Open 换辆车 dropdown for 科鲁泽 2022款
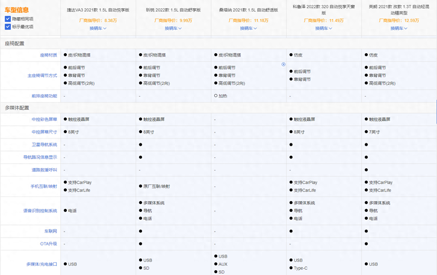The image size is (437, 275). pos(324,28)
